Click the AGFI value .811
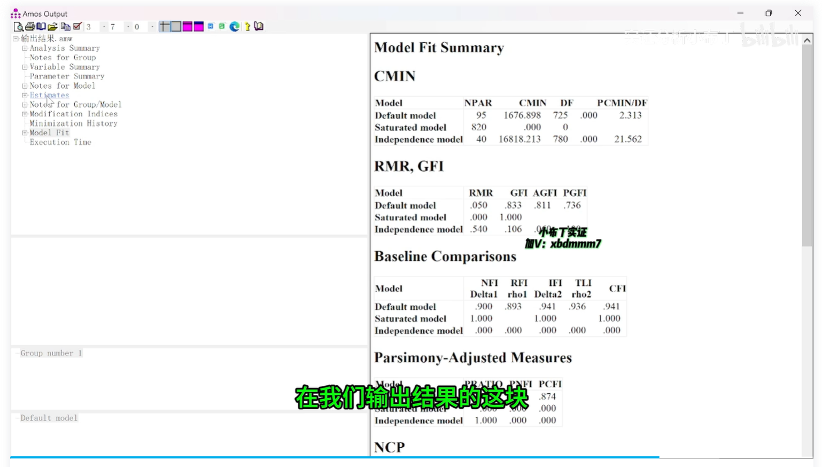 click(542, 205)
